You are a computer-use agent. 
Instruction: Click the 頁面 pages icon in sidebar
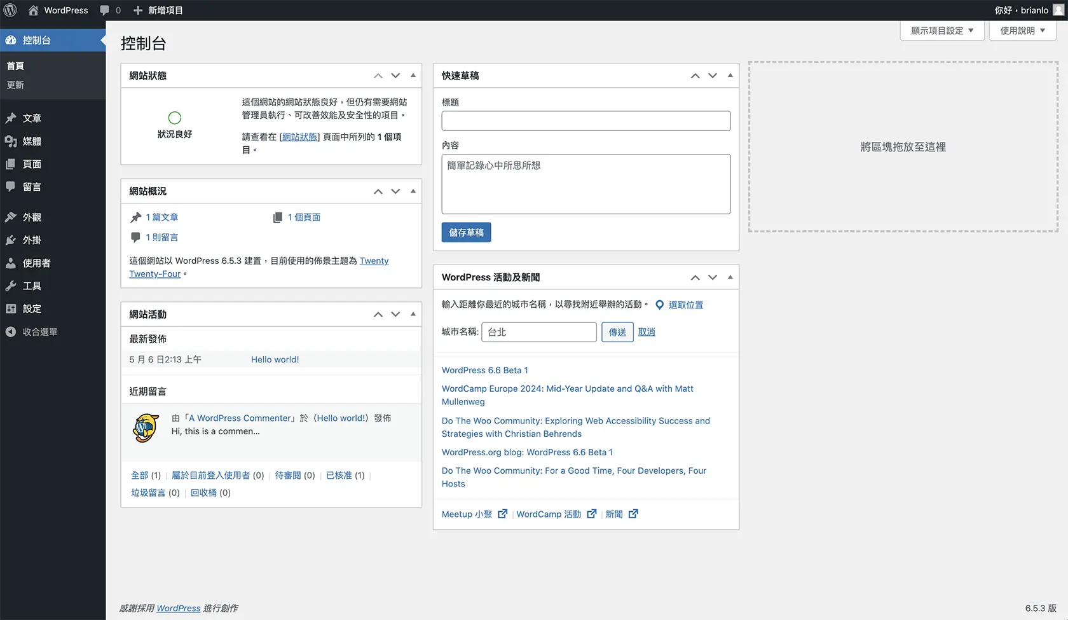coord(11,164)
